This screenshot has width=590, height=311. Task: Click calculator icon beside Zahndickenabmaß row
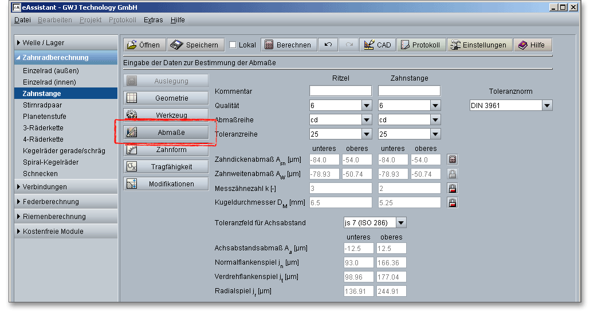(x=453, y=160)
